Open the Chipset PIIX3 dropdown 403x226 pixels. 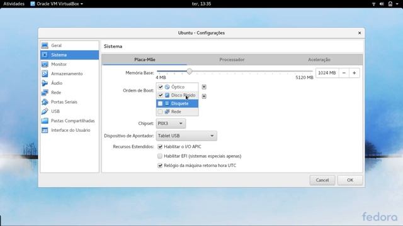pyautogui.click(x=171, y=124)
